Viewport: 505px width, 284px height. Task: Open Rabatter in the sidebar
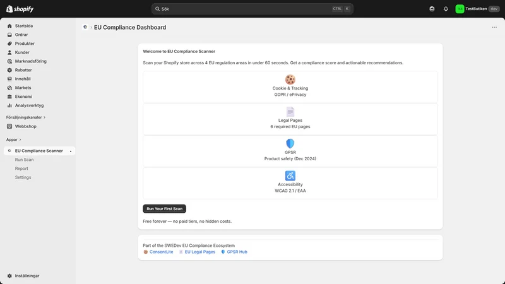point(23,70)
